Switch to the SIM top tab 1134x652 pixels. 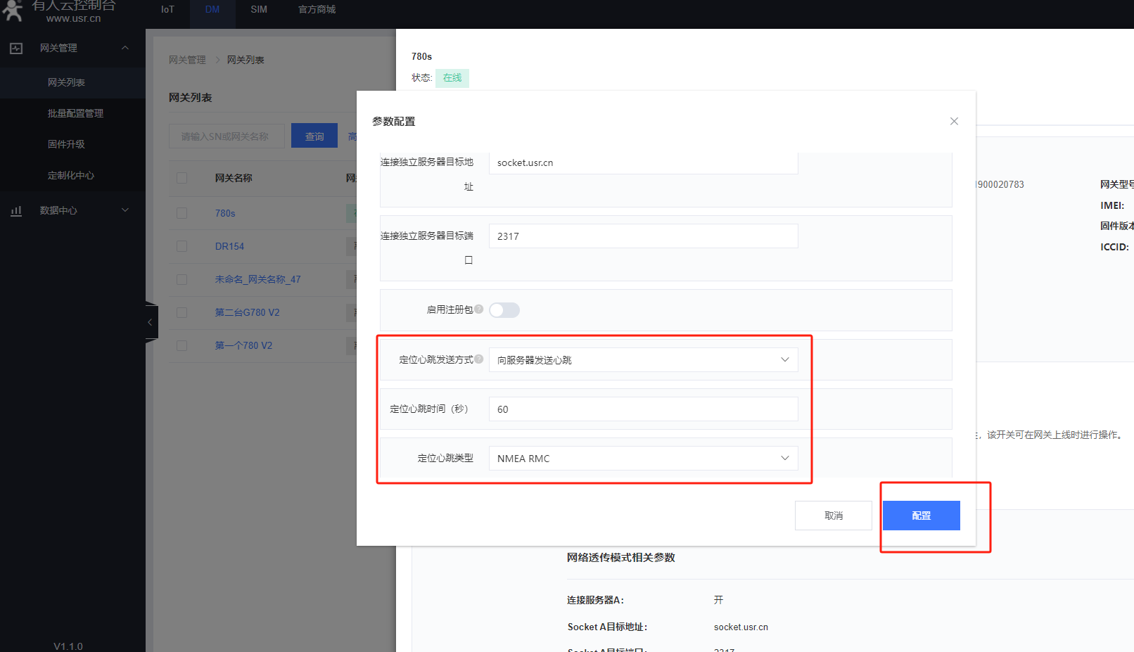[x=258, y=10]
